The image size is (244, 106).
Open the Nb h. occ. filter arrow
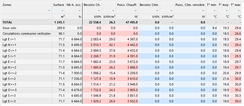[x=80, y=11]
